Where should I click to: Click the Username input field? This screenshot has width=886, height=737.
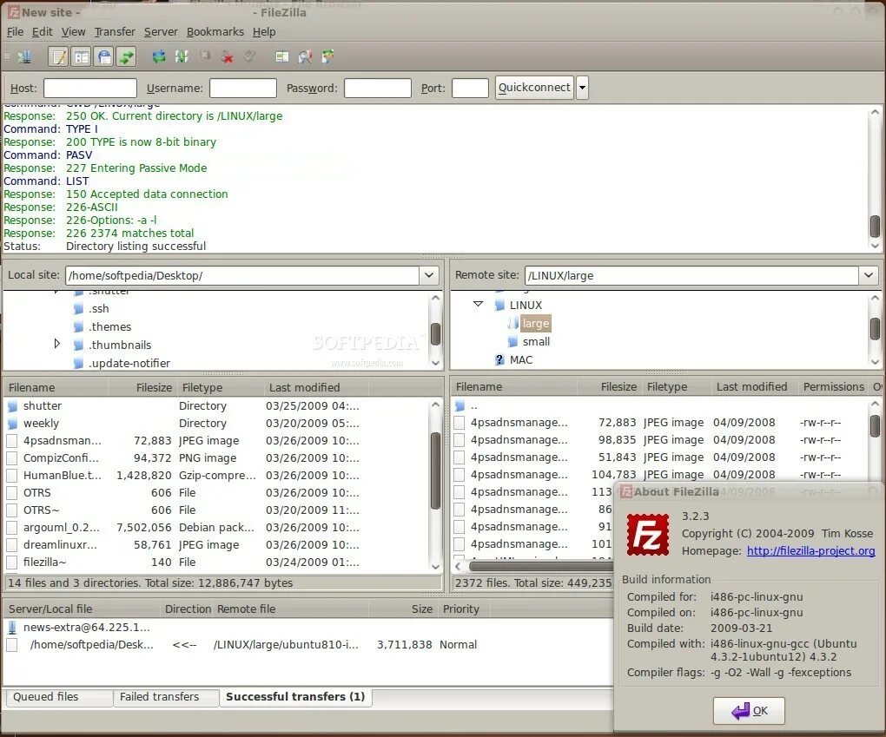[x=243, y=88]
